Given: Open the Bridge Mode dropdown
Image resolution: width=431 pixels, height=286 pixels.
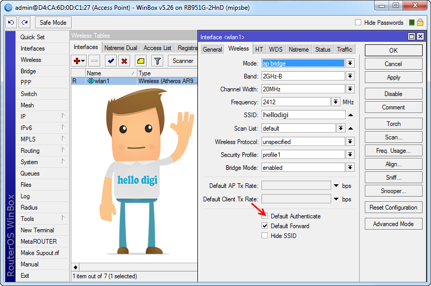Looking at the screenshot, I should pyautogui.click(x=350, y=167).
